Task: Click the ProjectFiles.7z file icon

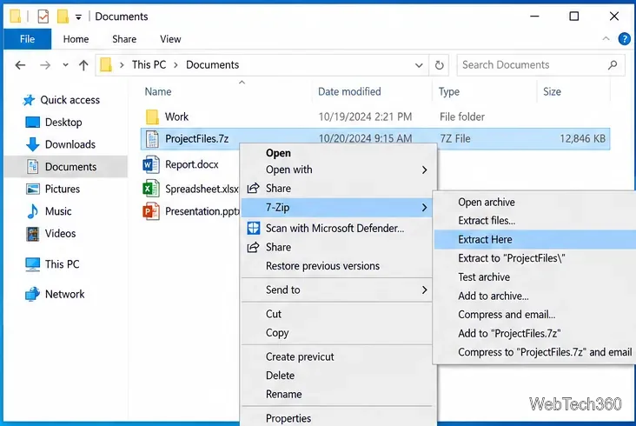Action: [x=152, y=139]
